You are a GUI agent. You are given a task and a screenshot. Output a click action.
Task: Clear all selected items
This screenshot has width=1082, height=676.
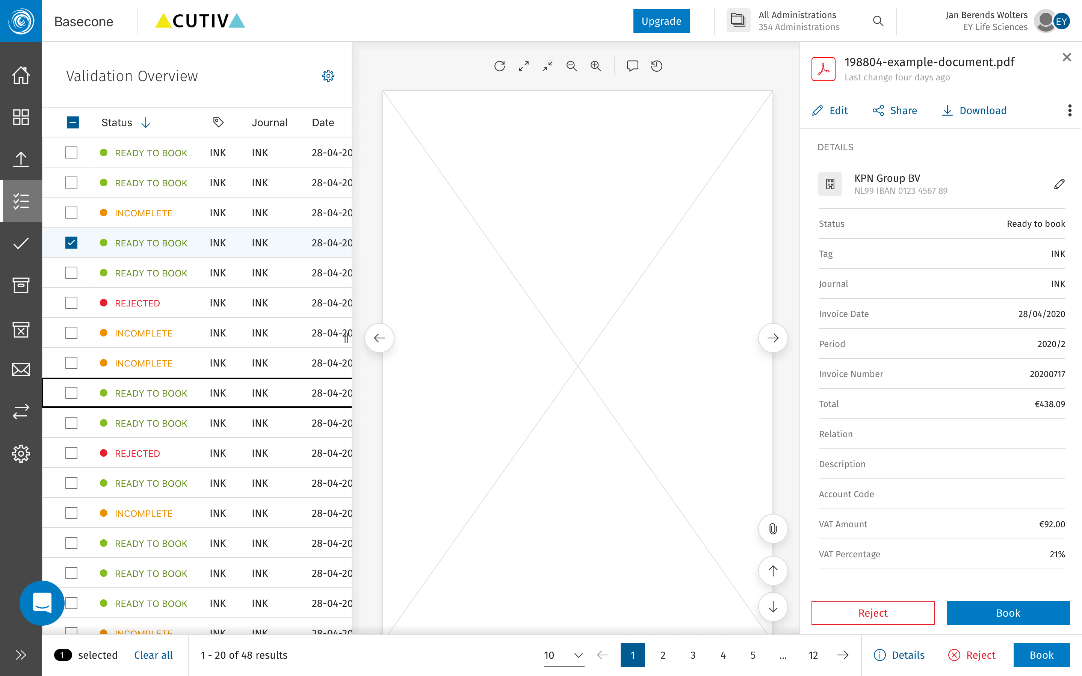(x=153, y=655)
